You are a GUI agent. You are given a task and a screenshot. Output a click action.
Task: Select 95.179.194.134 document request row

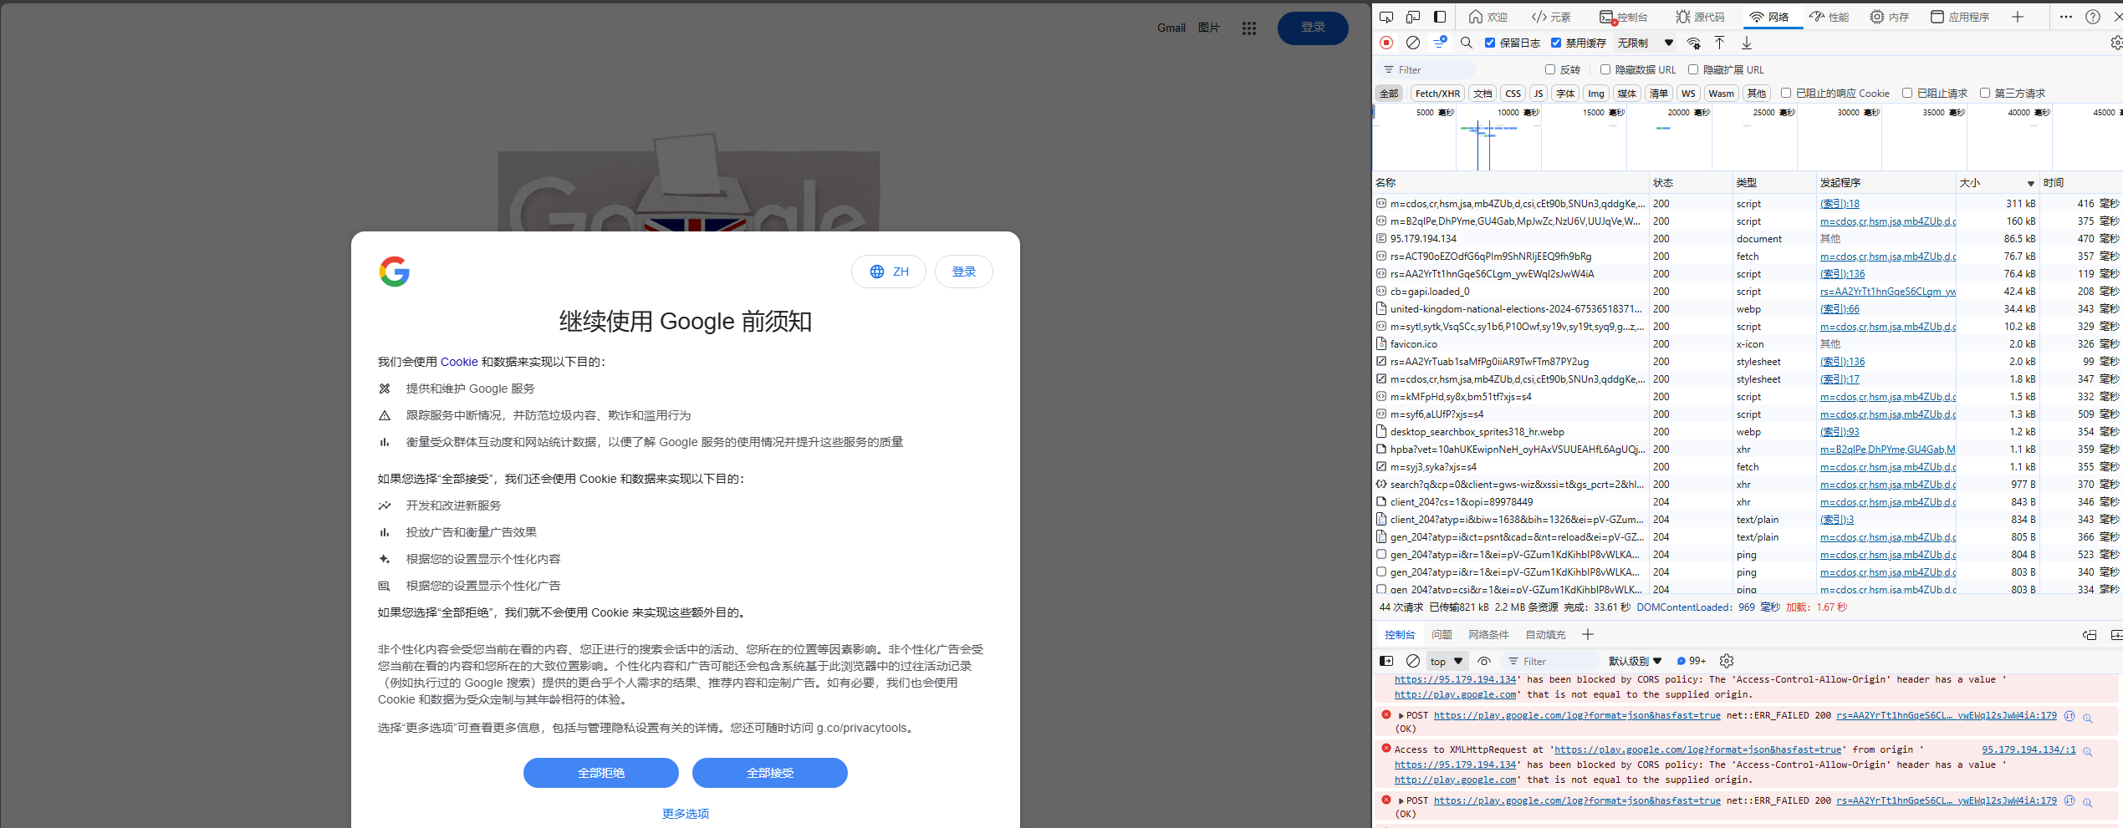1748,239
